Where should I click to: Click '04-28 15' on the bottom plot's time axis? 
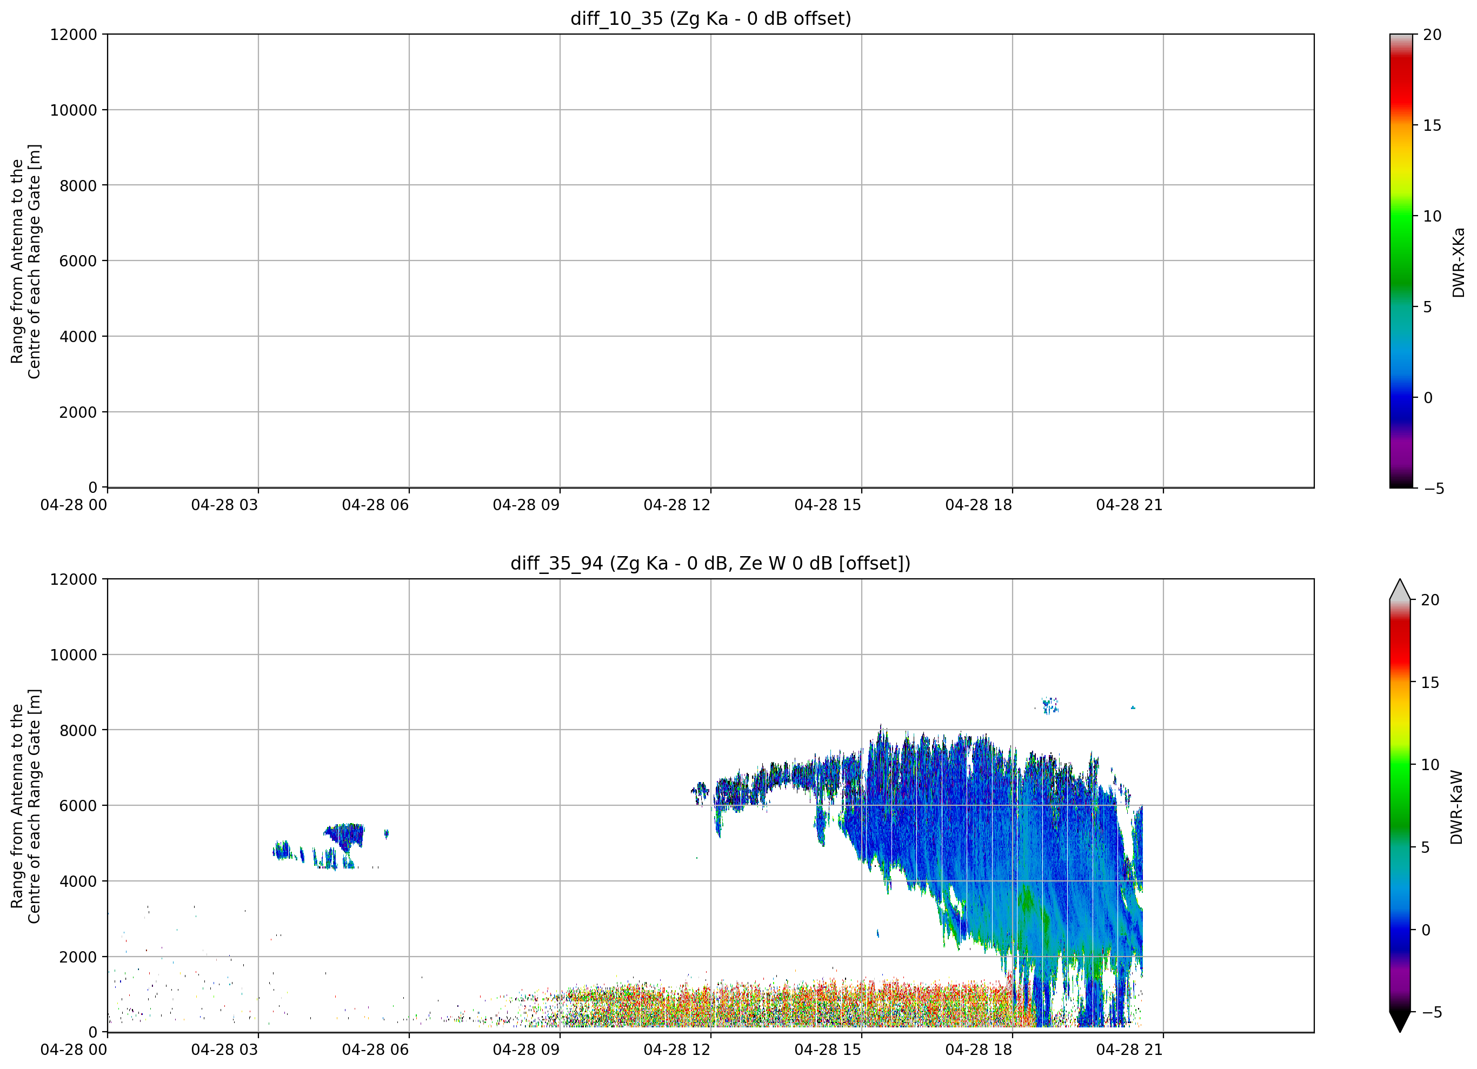[x=828, y=1050]
